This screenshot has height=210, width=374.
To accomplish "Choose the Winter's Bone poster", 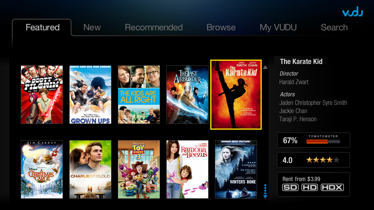I will tap(236, 169).
